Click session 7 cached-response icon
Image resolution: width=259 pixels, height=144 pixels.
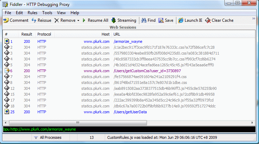[7, 76]
